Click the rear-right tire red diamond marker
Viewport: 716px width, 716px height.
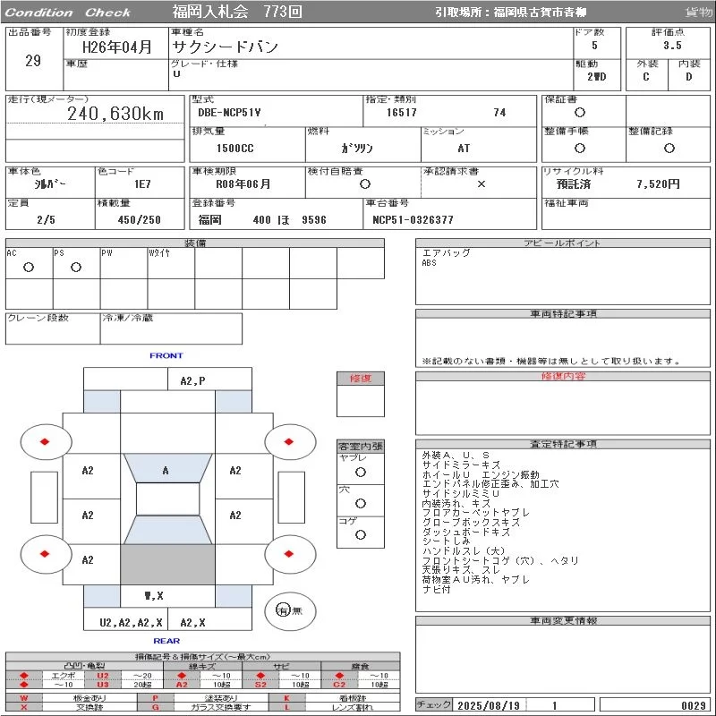tap(288, 554)
